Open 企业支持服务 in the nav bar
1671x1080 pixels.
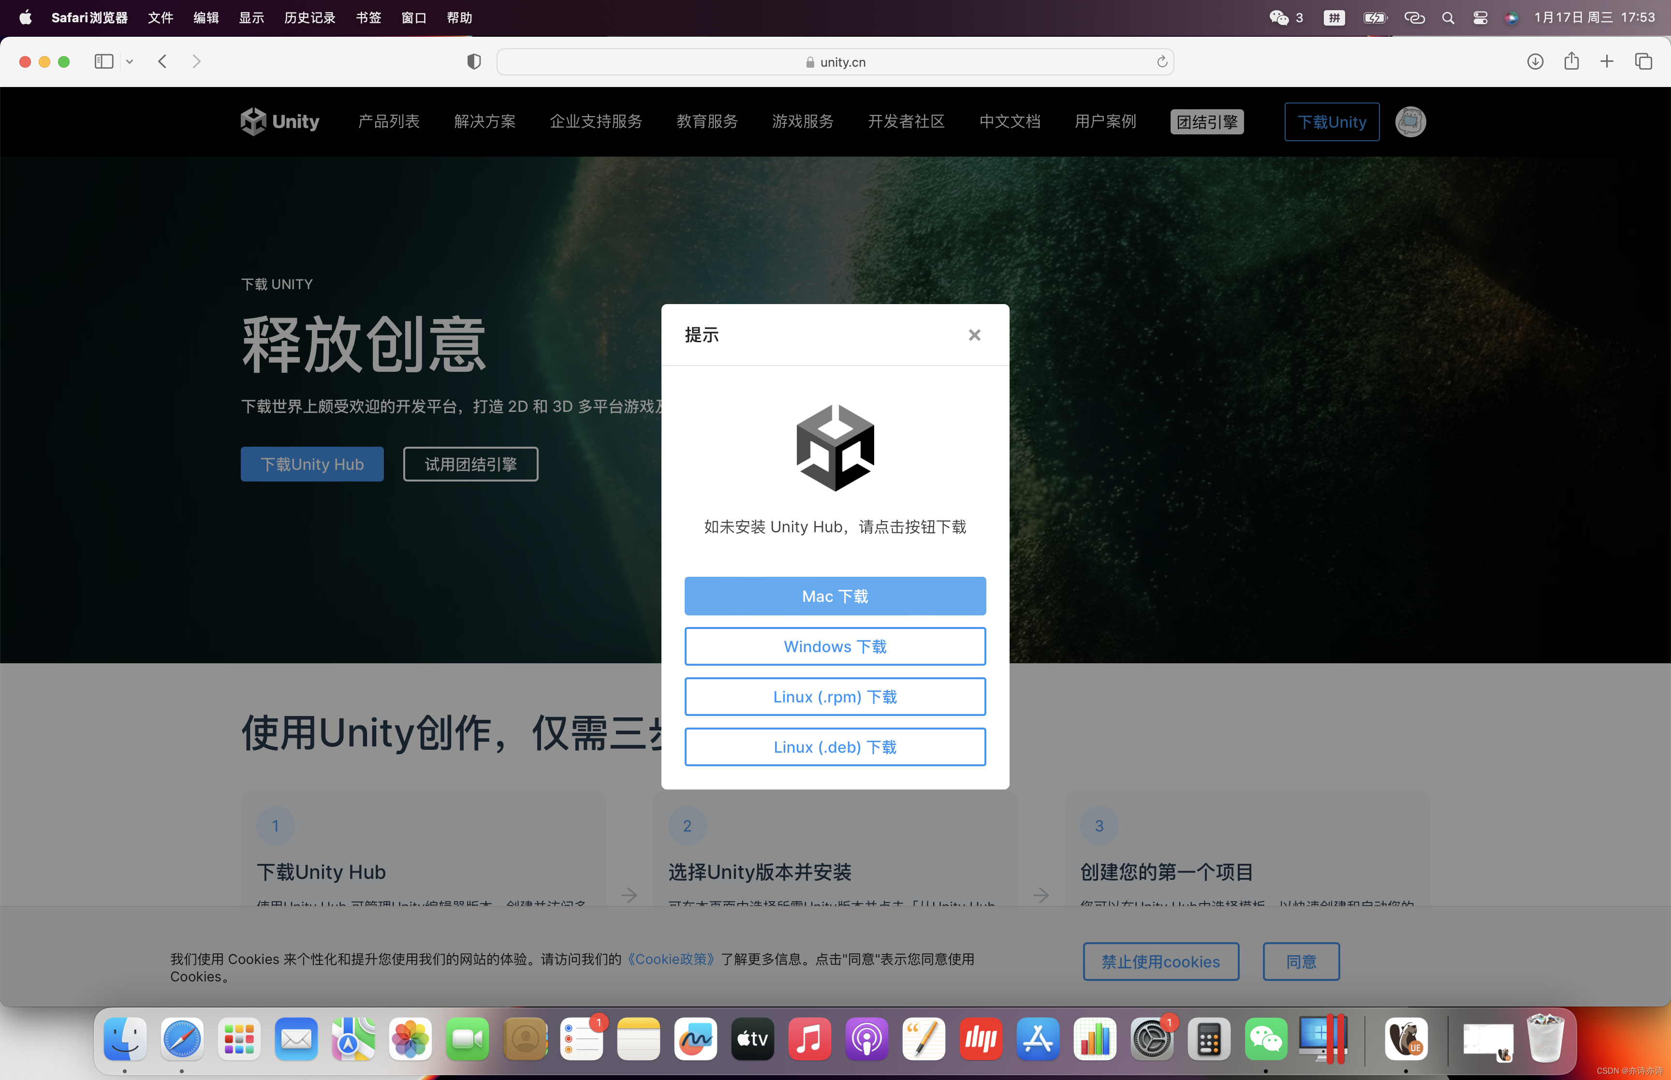coord(596,121)
